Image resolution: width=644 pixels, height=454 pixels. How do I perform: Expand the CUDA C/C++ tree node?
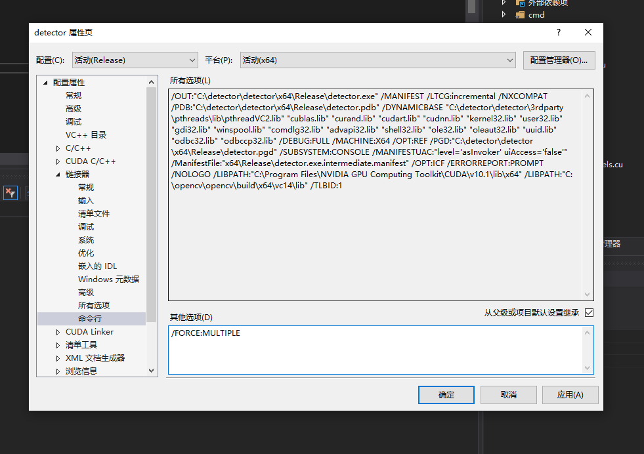58,161
